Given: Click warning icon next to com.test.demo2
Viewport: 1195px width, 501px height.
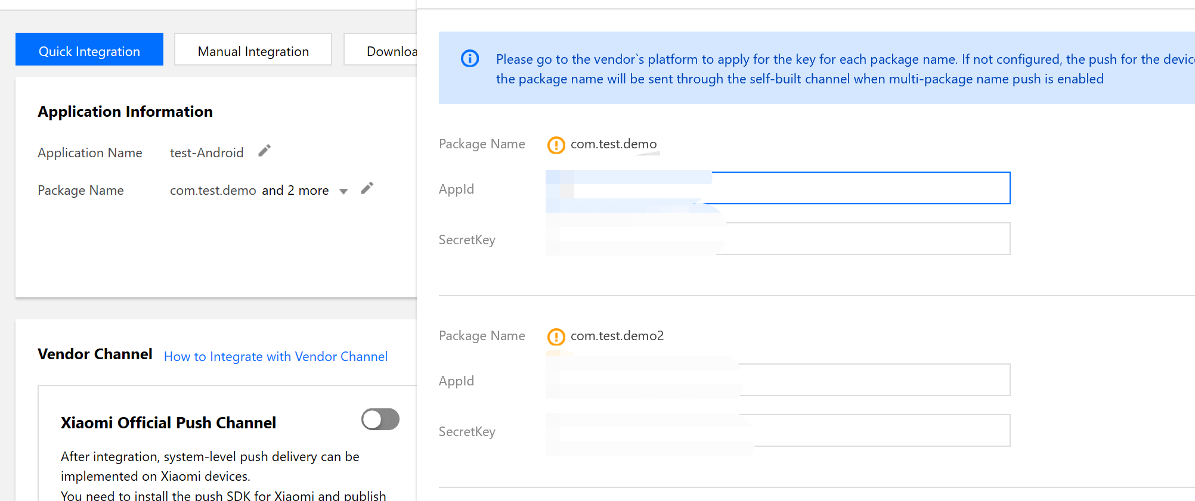Looking at the screenshot, I should (x=556, y=337).
